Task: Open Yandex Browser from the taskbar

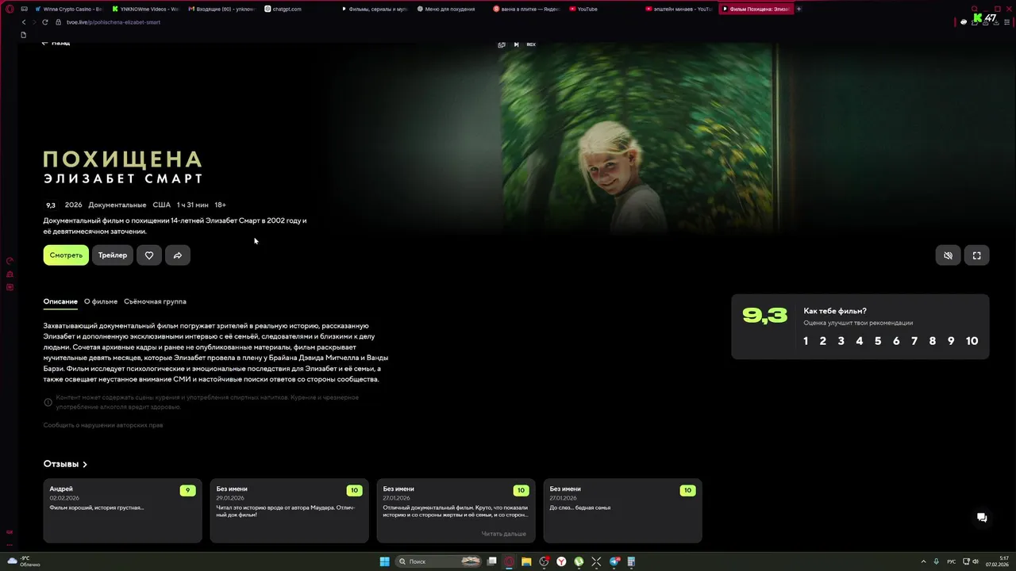Action: pyautogui.click(x=561, y=561)
